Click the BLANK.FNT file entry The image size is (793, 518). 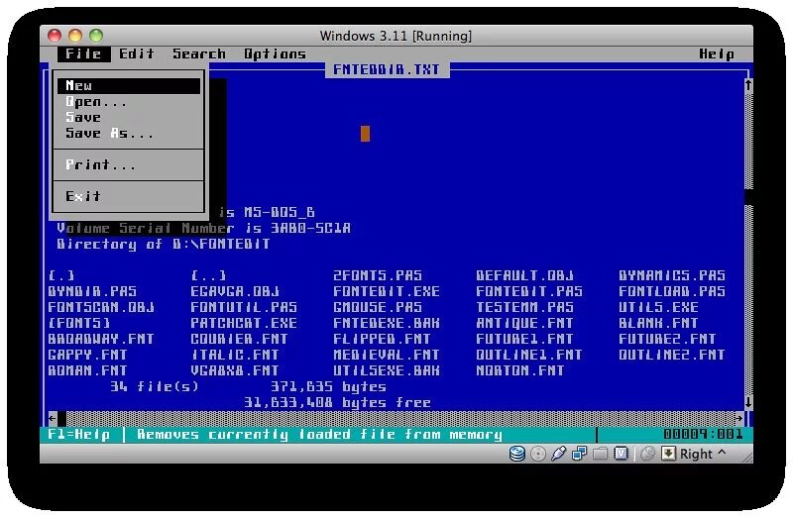[x=658, y=323]
